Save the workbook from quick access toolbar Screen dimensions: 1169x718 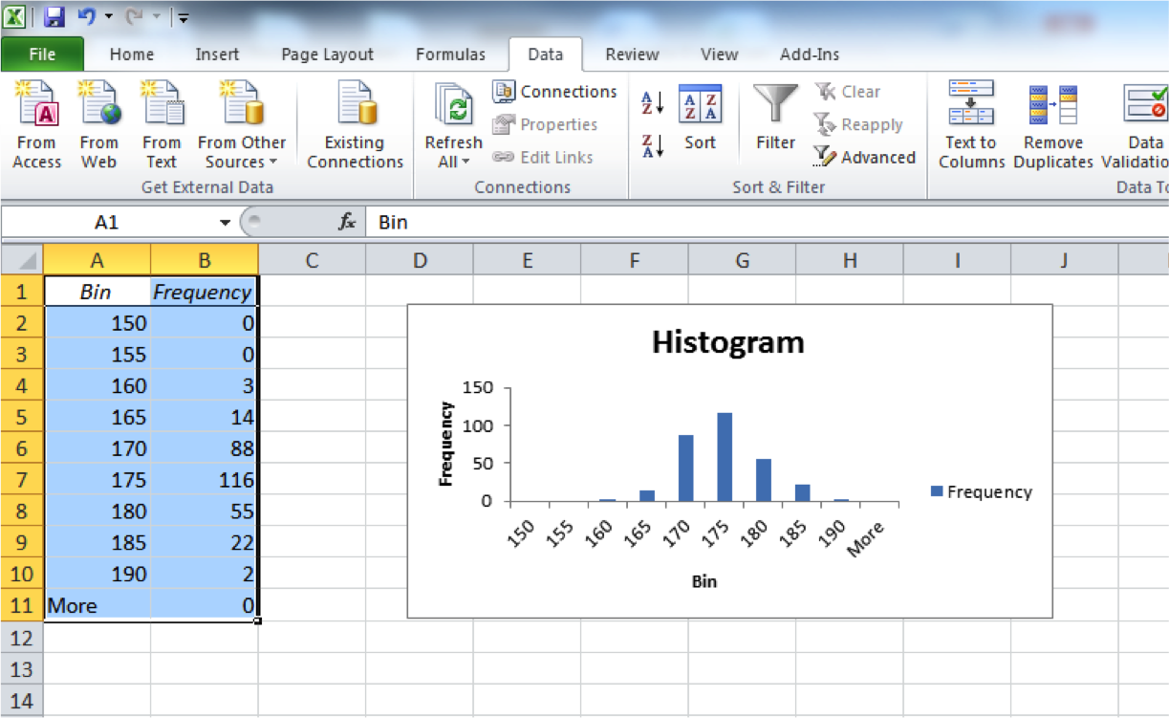point(54,16)
